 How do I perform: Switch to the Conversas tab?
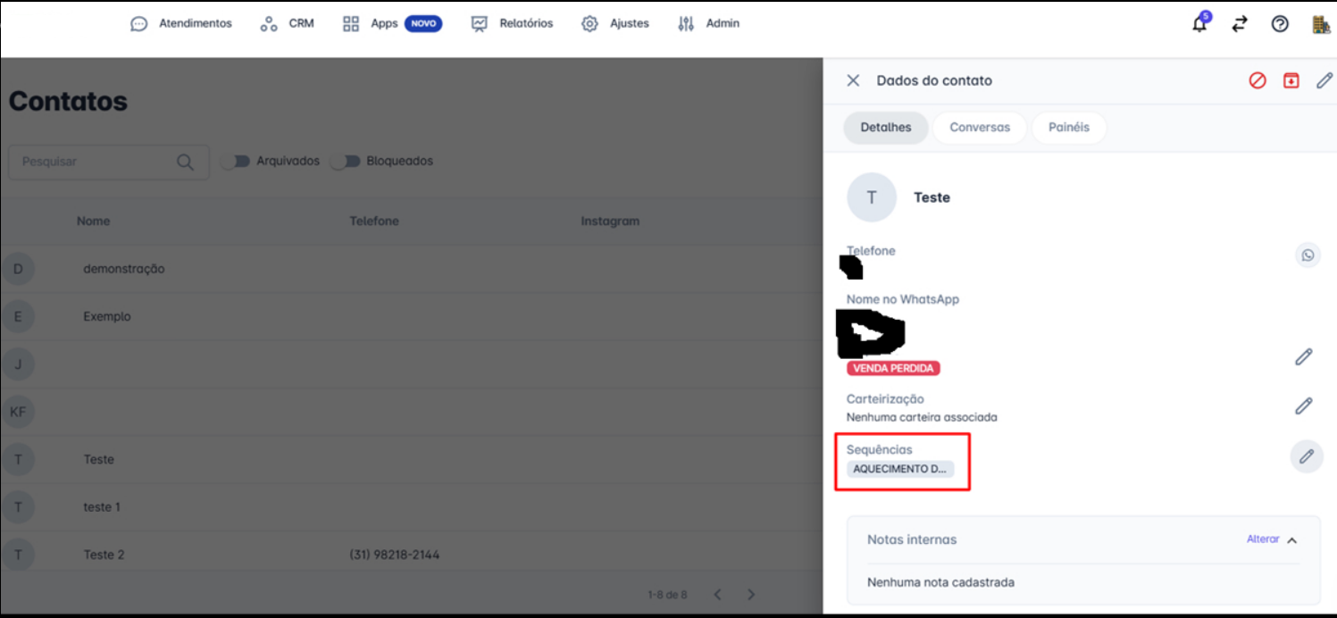tap(980, 128)
